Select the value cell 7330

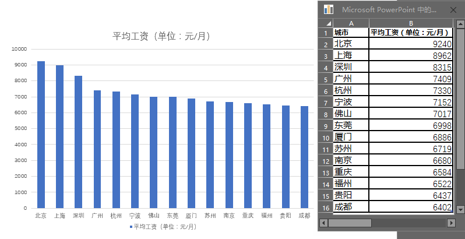411,90
